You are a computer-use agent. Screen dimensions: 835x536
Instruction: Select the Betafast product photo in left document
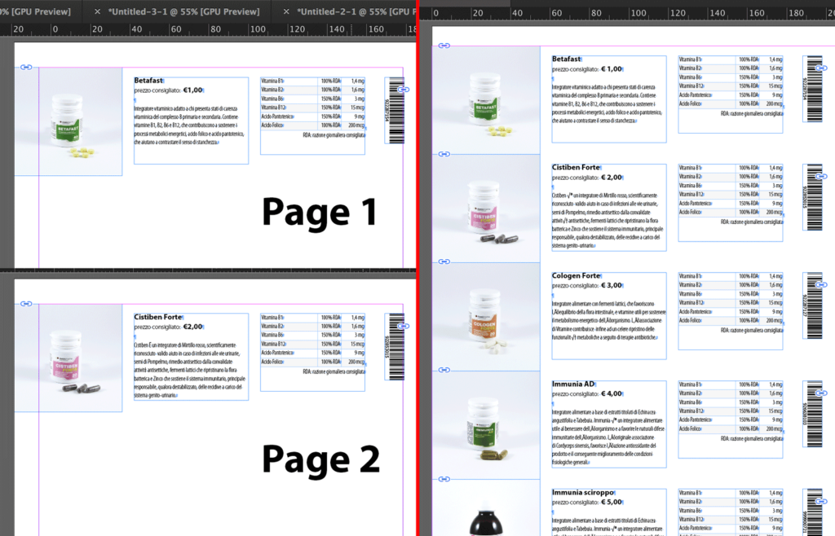click(x=68, y=121)
